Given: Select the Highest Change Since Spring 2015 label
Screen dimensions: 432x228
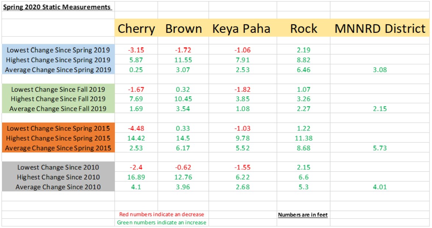Looking at the screenshot, I should tap(59, 138).
